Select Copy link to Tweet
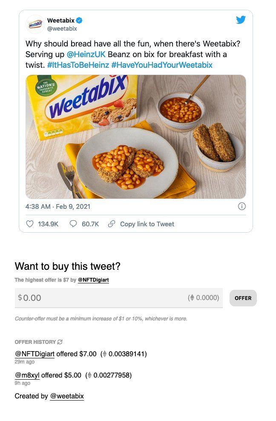The height and width of the screenshot is (421, 276). 147,224
